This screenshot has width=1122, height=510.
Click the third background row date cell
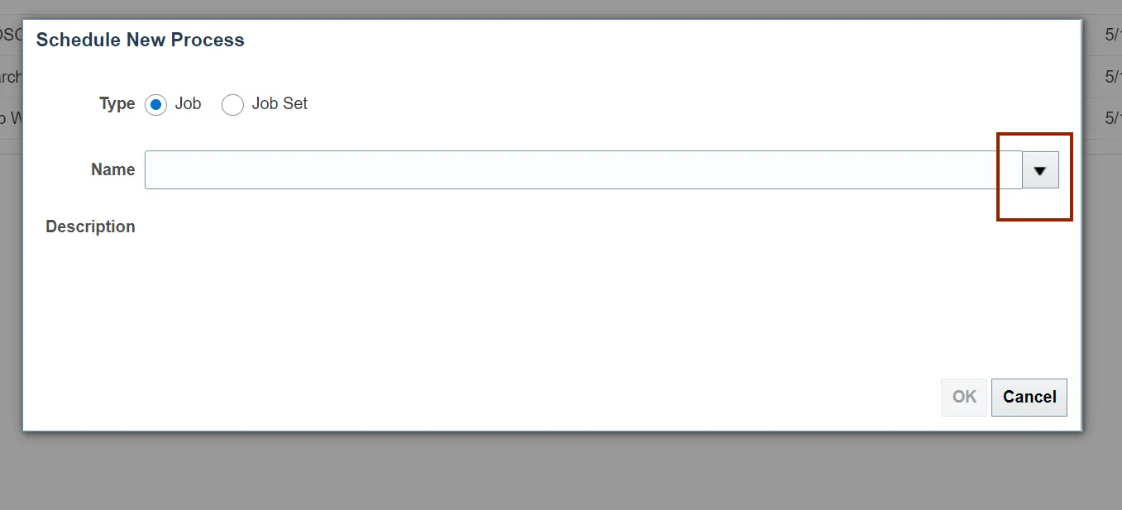(x=1113, y=119)
